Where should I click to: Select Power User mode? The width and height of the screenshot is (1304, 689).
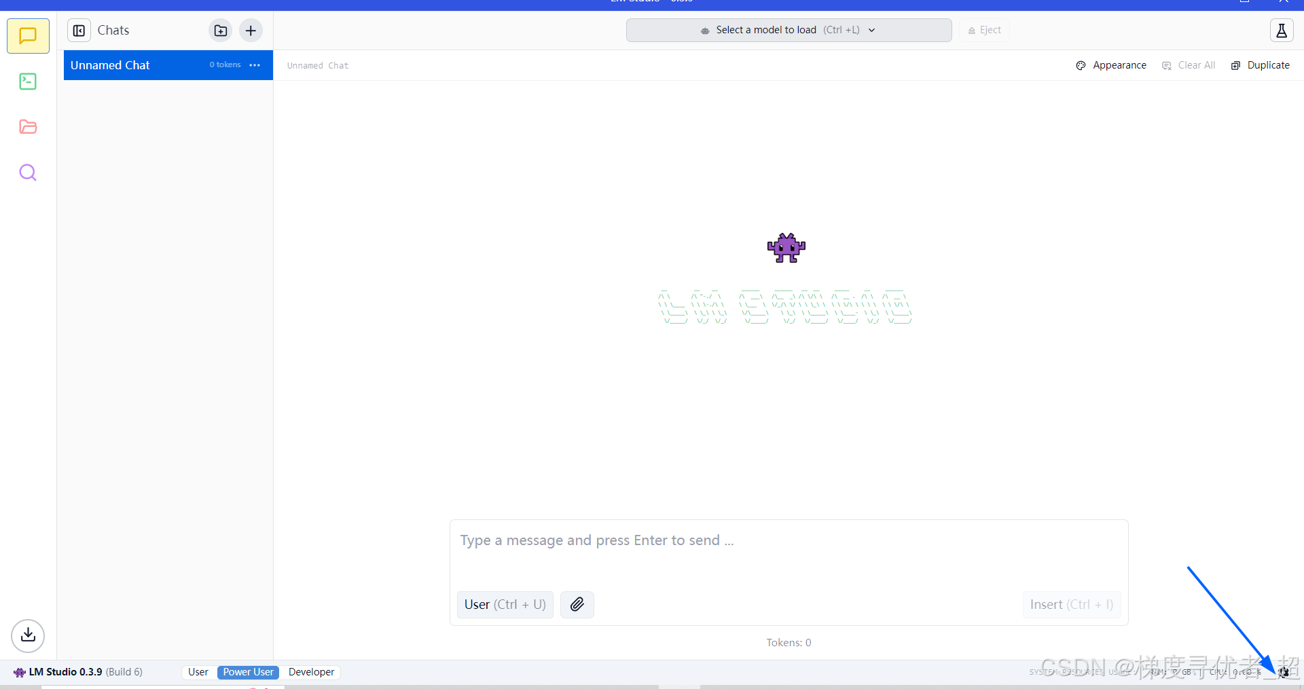click(248, 672)
